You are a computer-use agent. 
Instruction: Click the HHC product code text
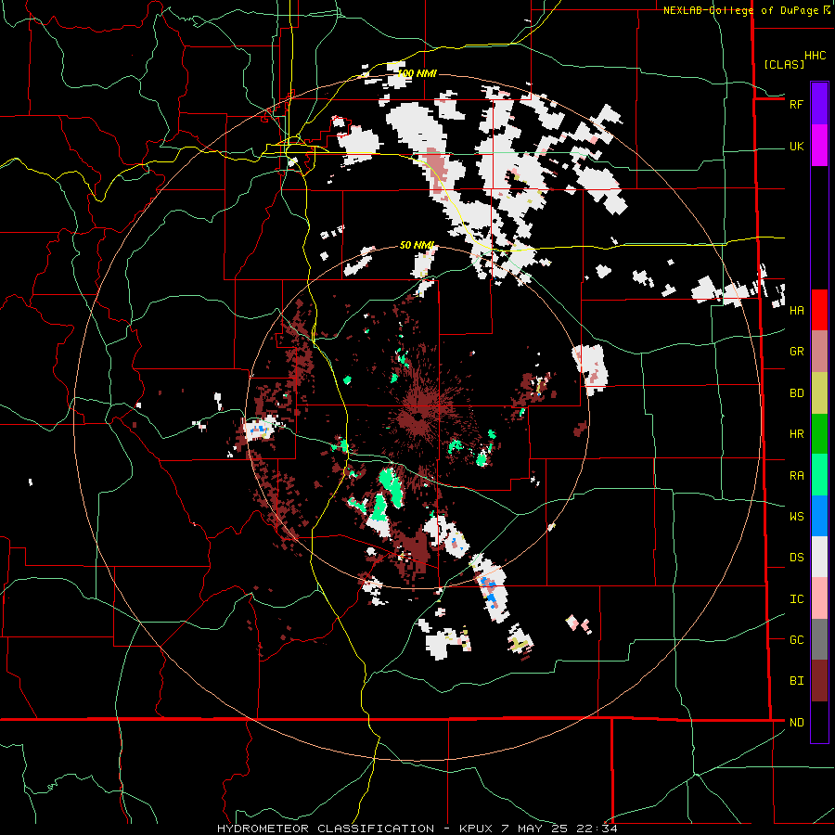point(816,56)
